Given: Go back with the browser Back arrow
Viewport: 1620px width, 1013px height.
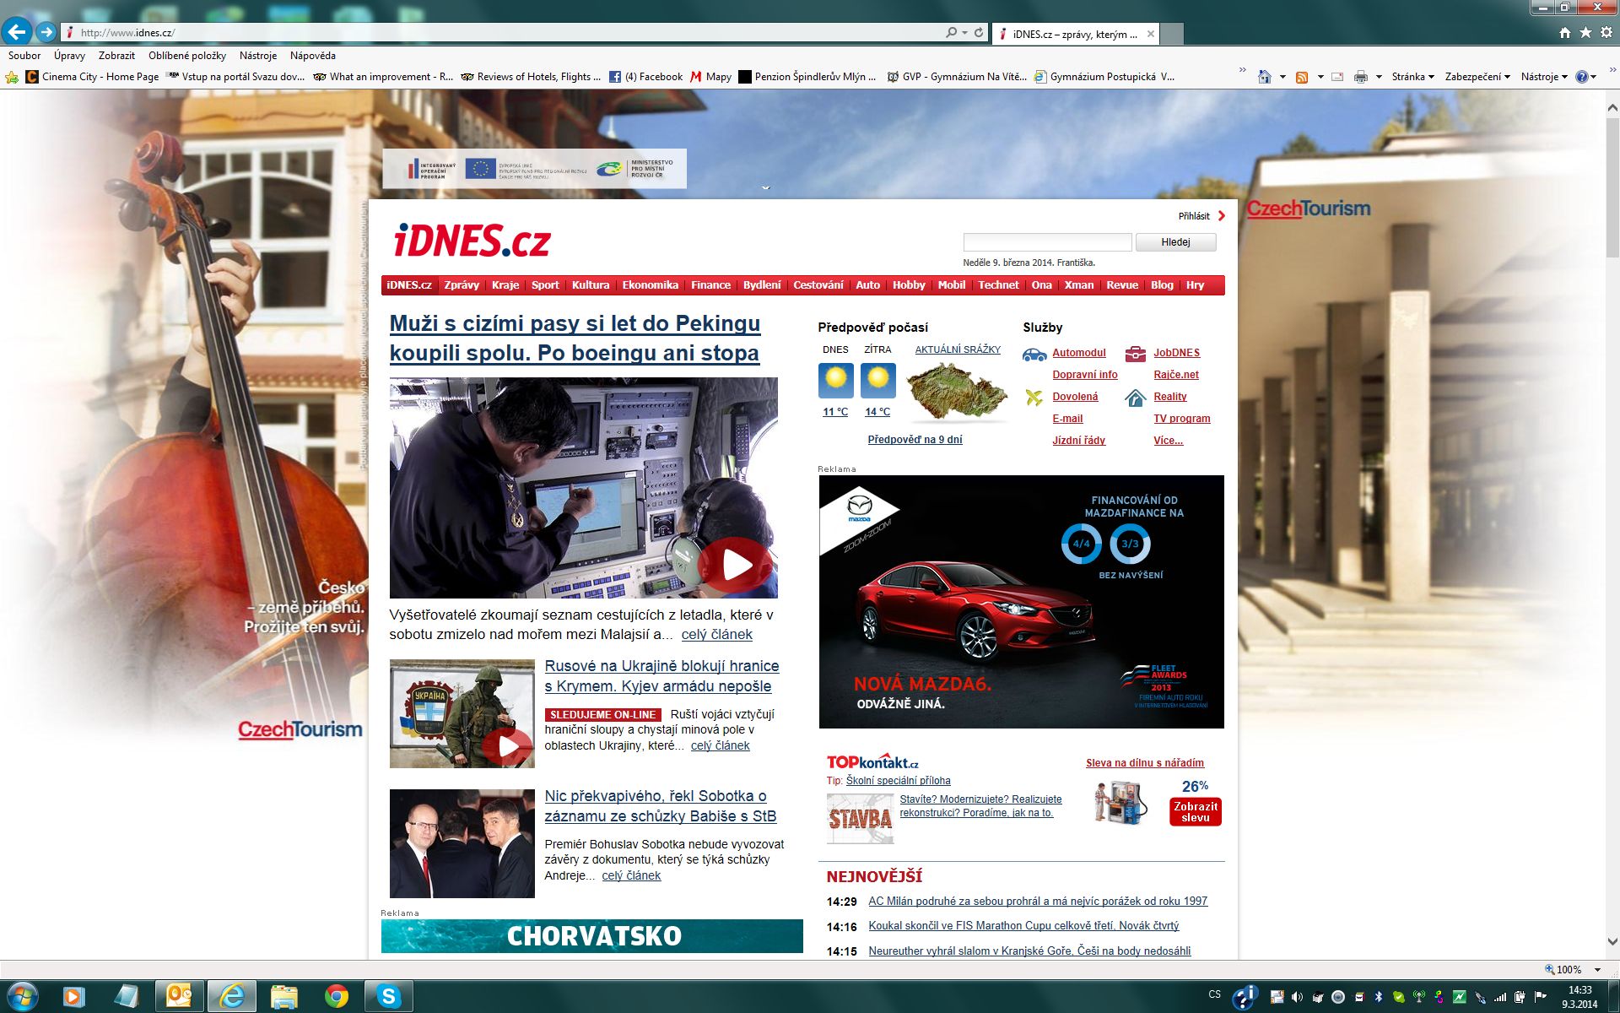Looking at the screenshot, I should coord(17,32).
